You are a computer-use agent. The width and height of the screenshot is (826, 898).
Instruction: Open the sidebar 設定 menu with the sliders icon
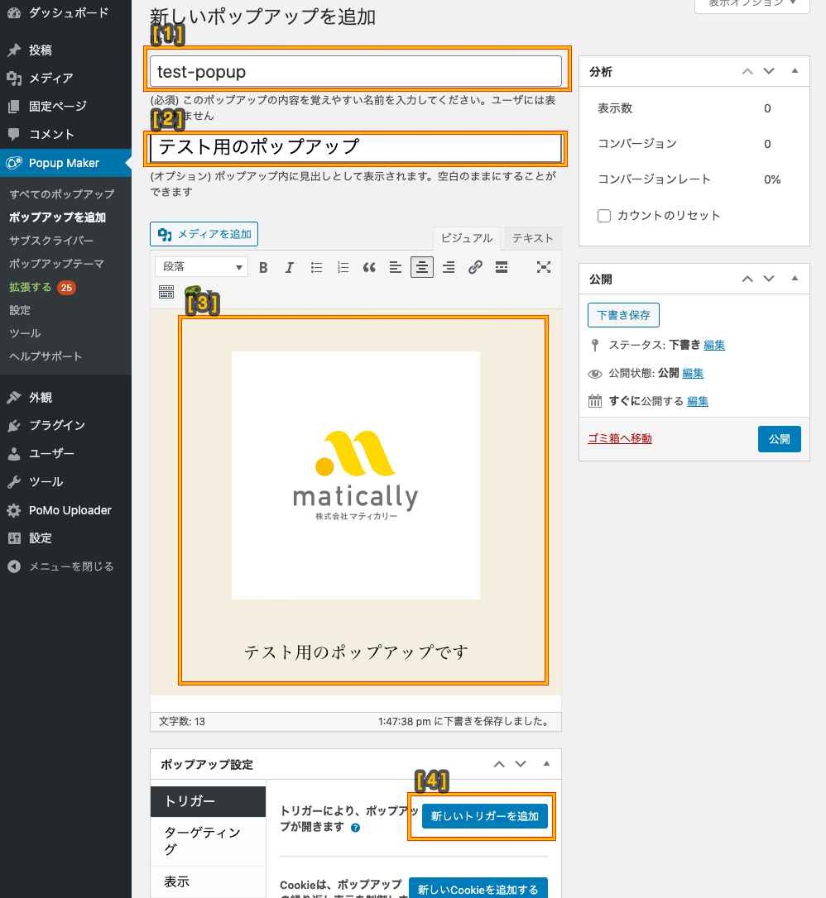(66, 537)
